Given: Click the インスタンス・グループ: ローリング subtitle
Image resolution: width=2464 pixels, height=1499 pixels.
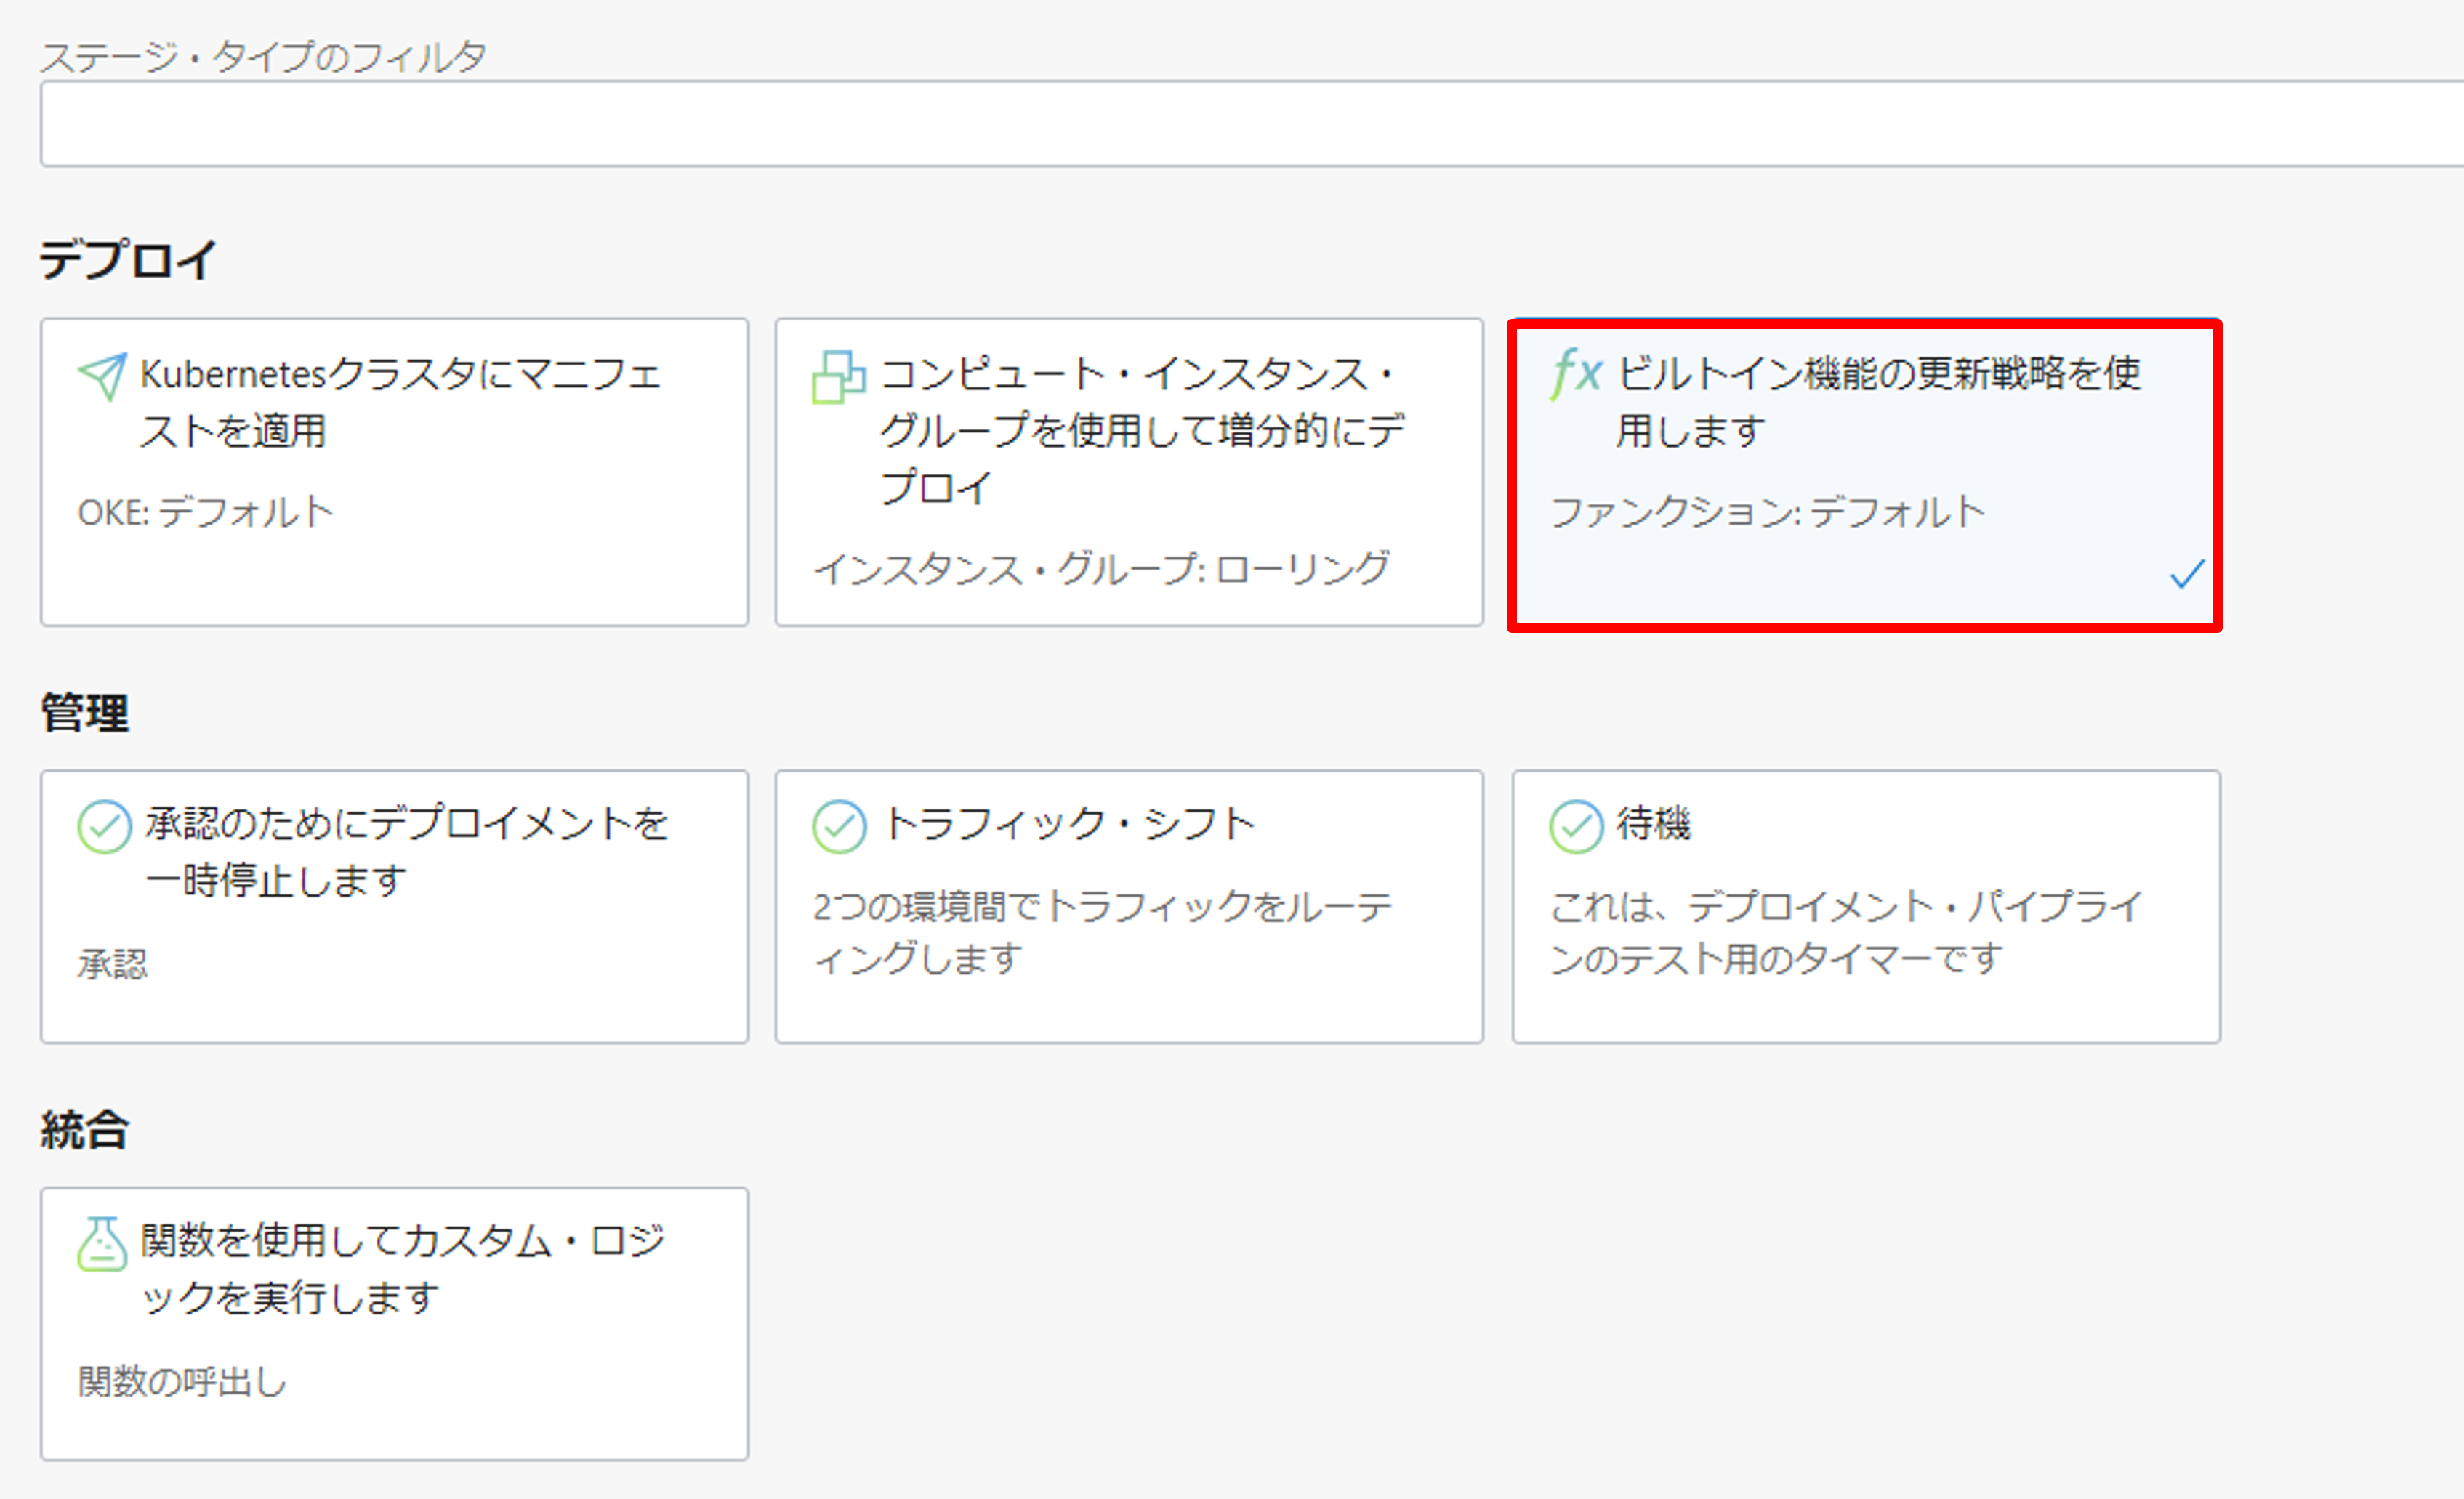Looking at the screenshot, I should [x=1101, y=569].
